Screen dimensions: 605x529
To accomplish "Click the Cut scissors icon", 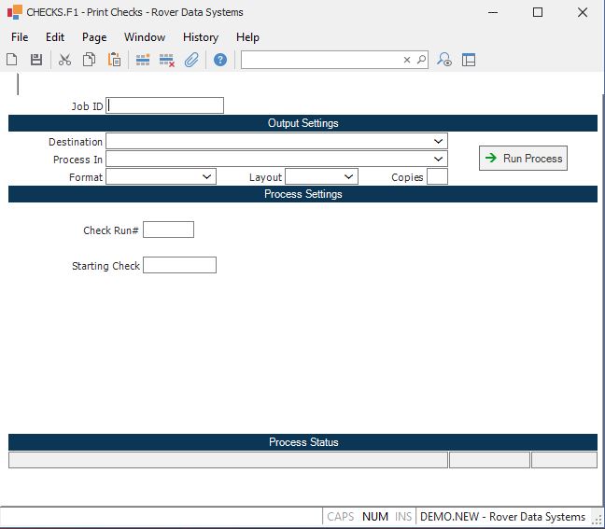I will (64, 60).
